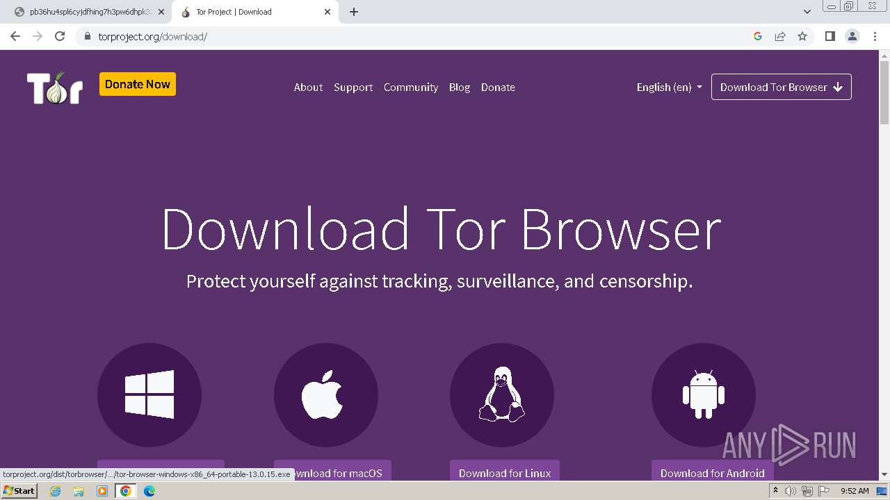Click the action center flag icon in the tray

click(824, 491)
